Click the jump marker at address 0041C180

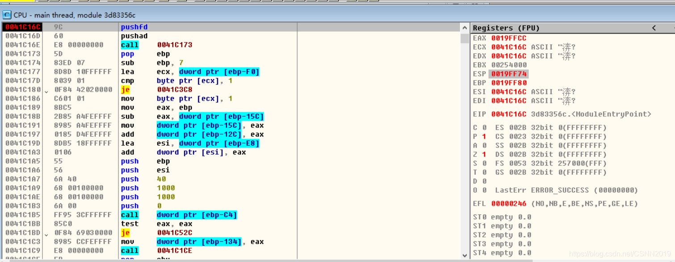click(47, 91)
